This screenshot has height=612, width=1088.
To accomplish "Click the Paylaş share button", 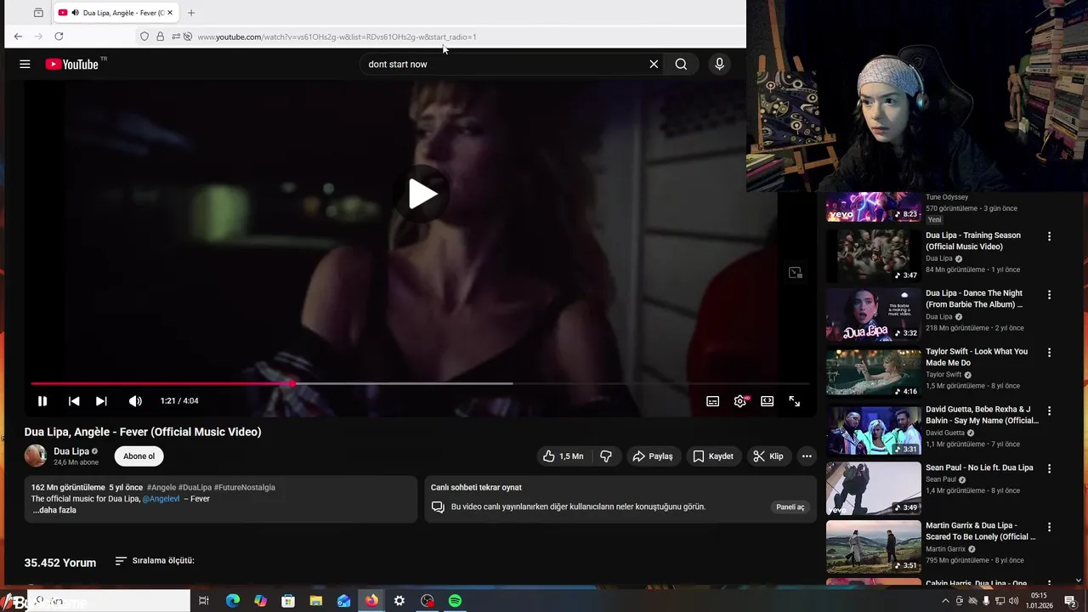I will (653, 456).
